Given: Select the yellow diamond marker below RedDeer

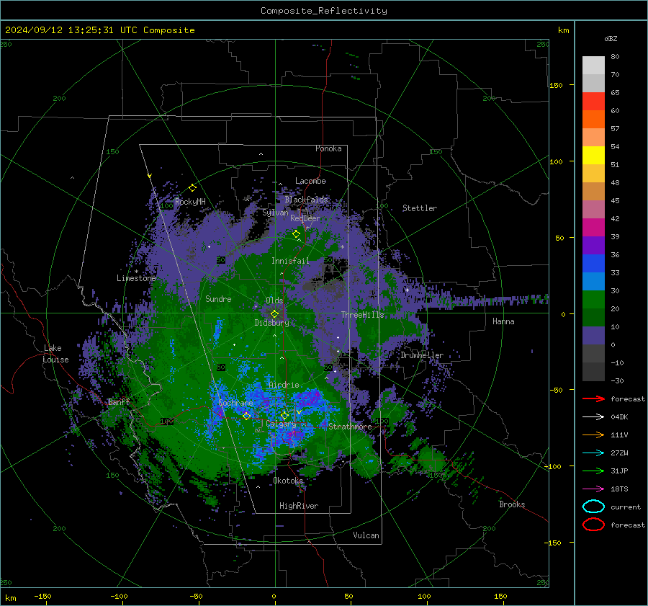Looking at the screenshot, I should coord(296,234).
